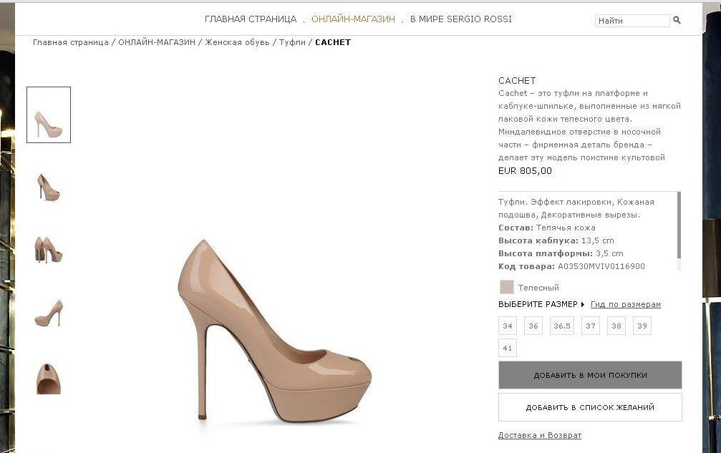Choose size 38 option
The image size is (721, 453).
616,326
